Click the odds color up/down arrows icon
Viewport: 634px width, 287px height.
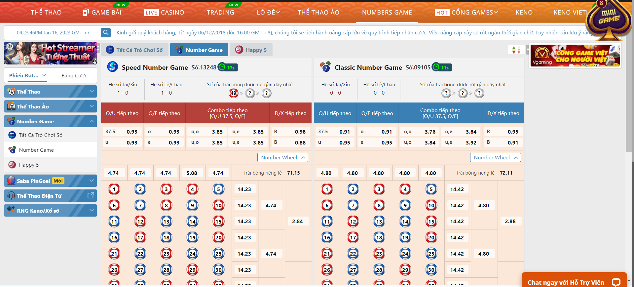coord(516,50)
